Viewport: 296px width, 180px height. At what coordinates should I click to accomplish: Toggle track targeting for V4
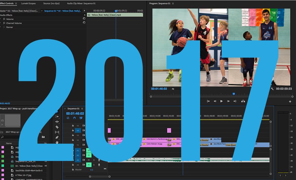pyautogui.click(x=78, y=130)
